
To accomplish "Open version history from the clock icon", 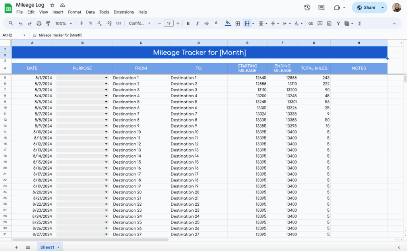I will pos(307,7).
